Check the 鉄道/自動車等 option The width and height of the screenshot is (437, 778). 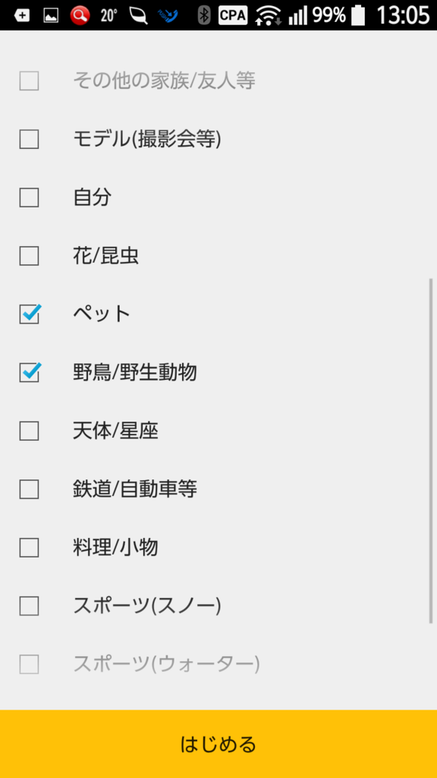[29, 489]
